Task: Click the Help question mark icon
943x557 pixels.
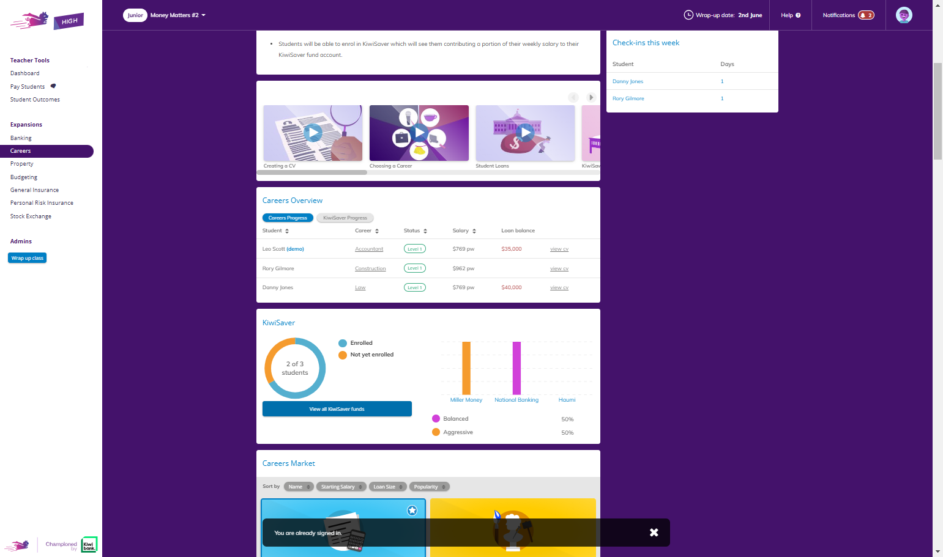Action: pyautogui.click(x=798, y=15)
